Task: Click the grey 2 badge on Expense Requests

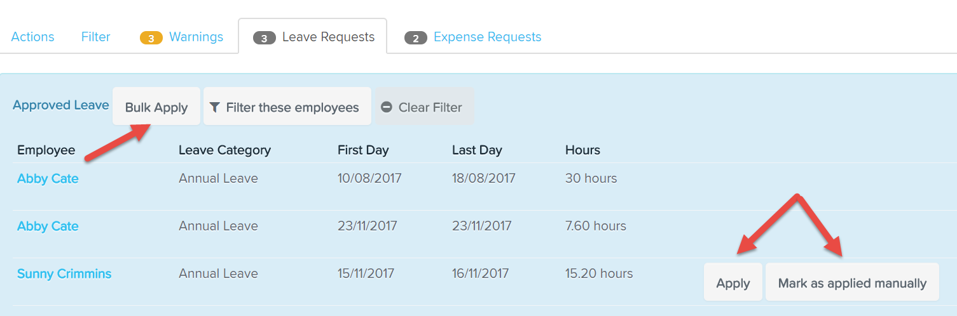Action: tap(416, 38)
